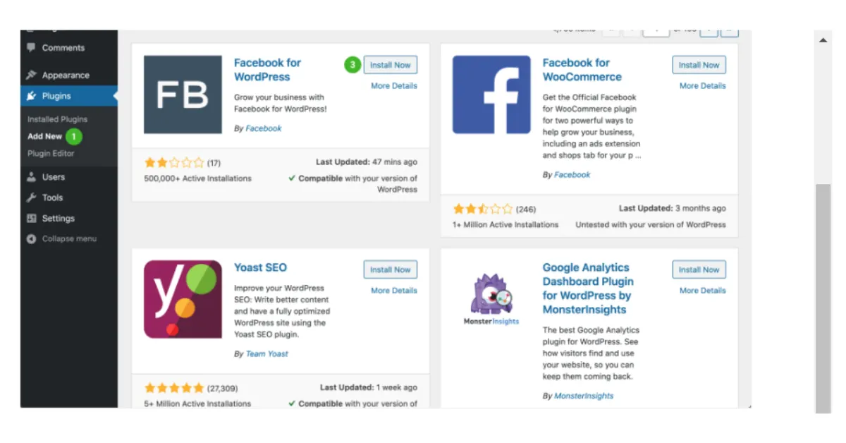Open Plugin Editor submenu item
The width and height of the screenshot is (846, 443).
(x=51, y=153)
